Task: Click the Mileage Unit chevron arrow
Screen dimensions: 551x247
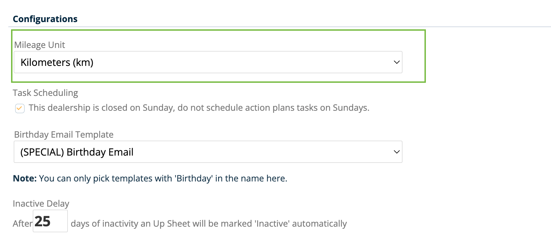Action: 396,62
